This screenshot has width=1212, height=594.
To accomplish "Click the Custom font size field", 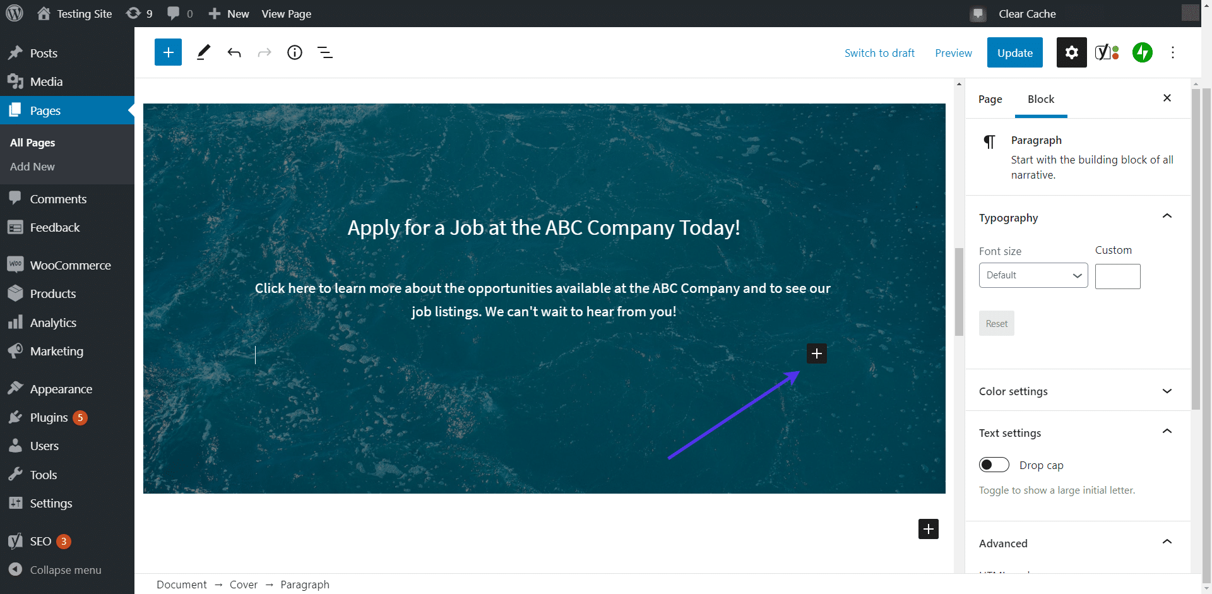I will coord(1117,276).
